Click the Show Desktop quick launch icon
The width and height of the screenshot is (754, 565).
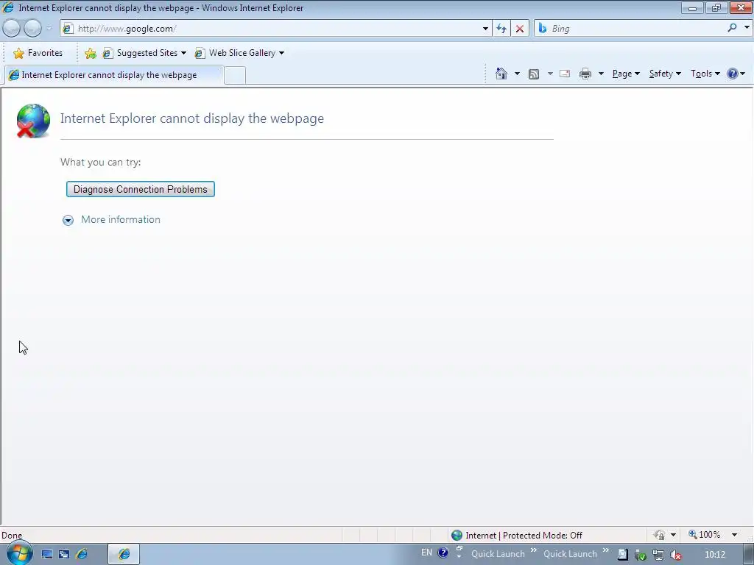coord(46,555)
